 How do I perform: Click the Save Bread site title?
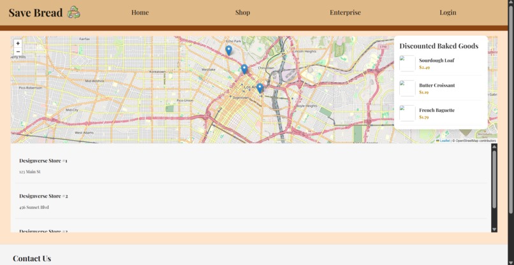click(36, 13)
